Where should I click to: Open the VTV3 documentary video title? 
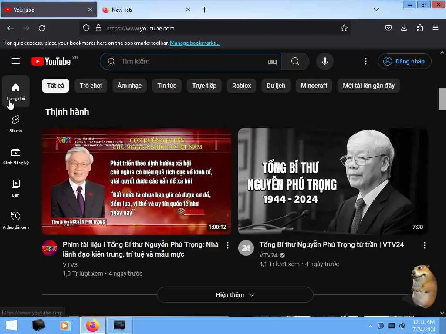[x=141, y=249]
